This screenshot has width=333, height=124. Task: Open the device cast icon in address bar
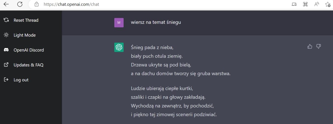(x=294, y=4)
